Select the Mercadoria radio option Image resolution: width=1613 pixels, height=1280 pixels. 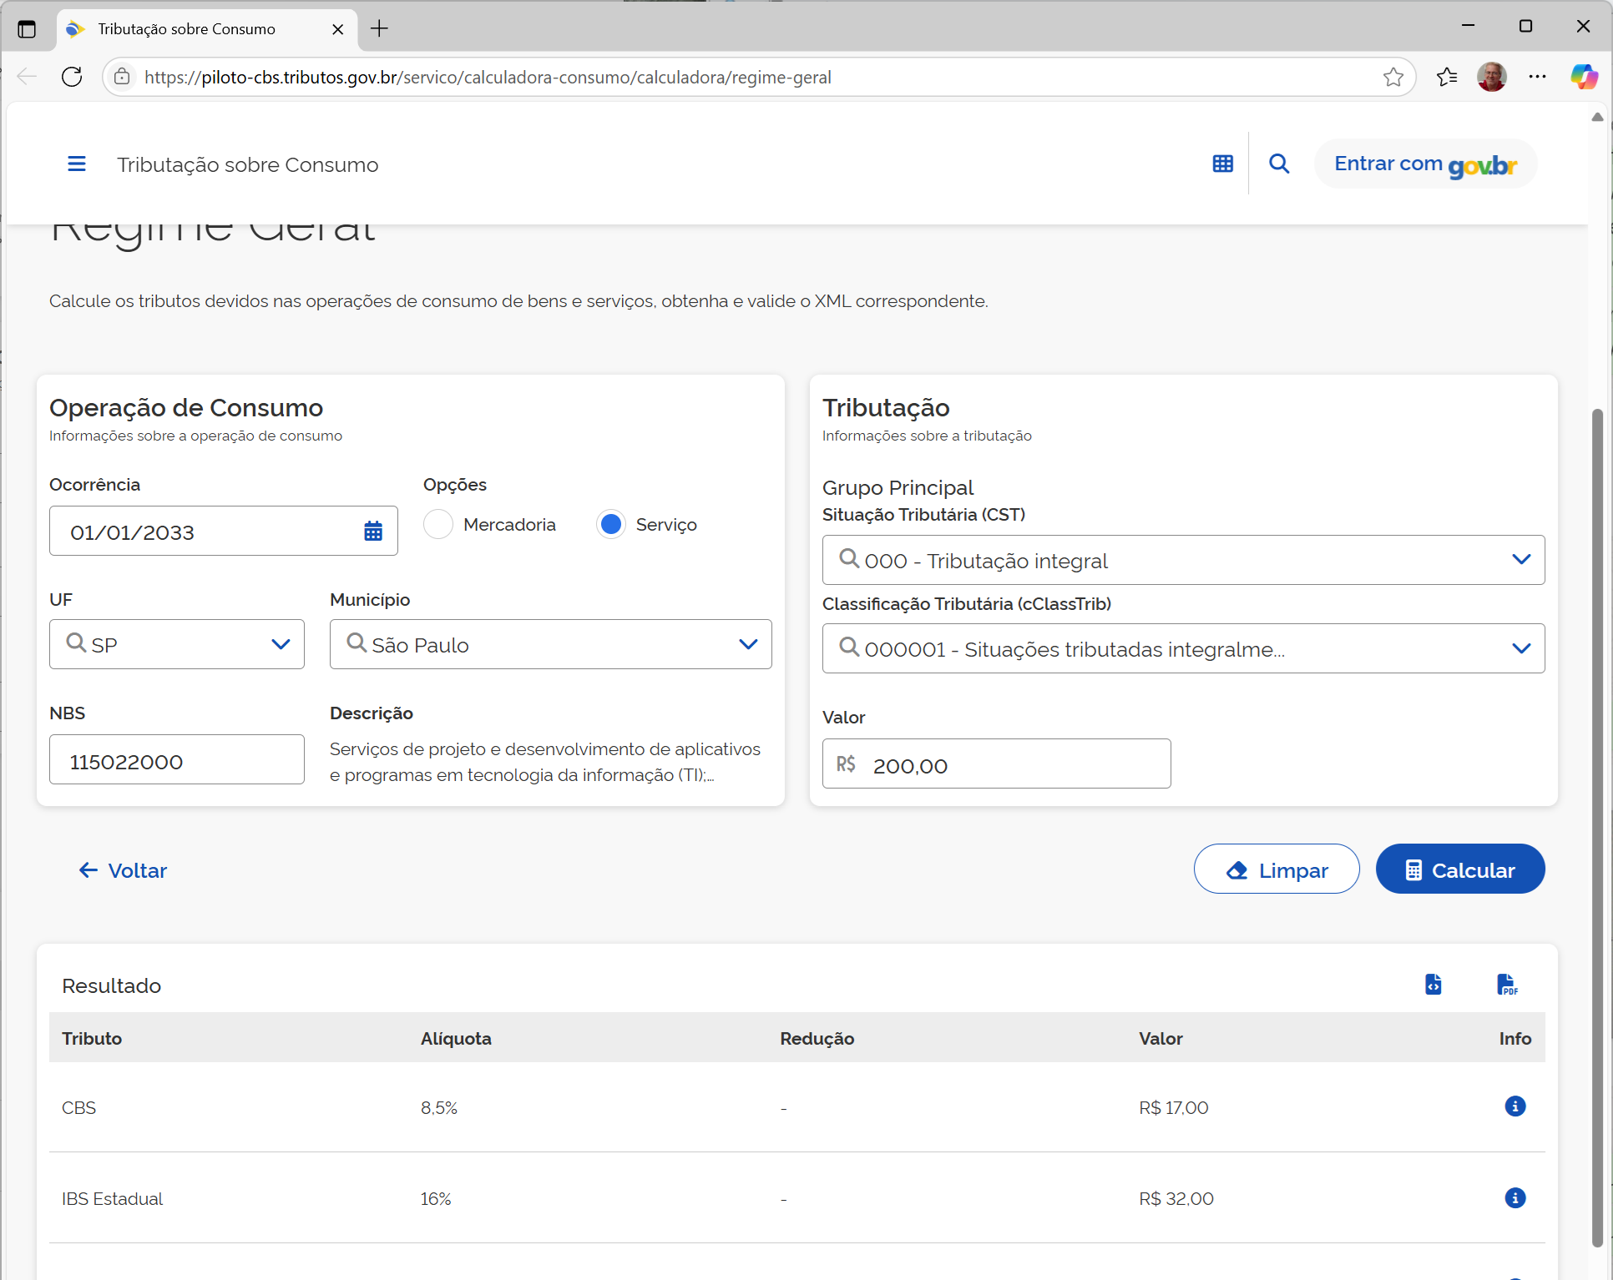[438, 525]
